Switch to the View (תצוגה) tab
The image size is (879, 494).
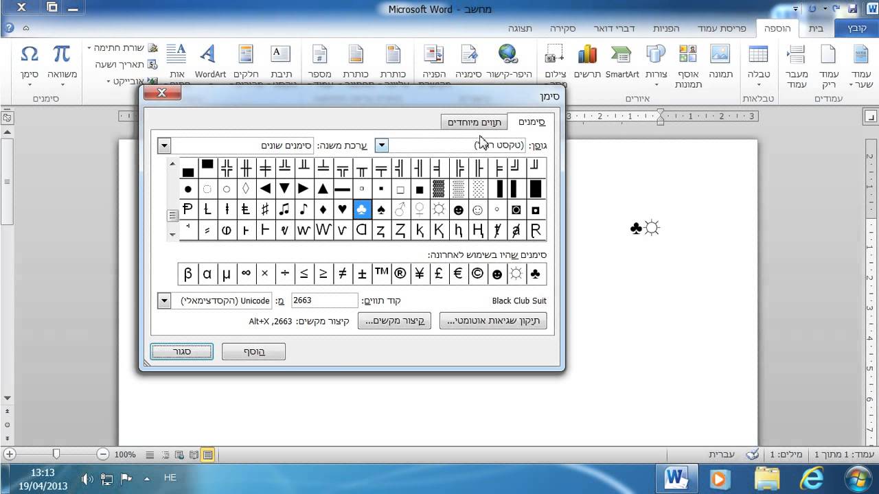click(521, 29)
